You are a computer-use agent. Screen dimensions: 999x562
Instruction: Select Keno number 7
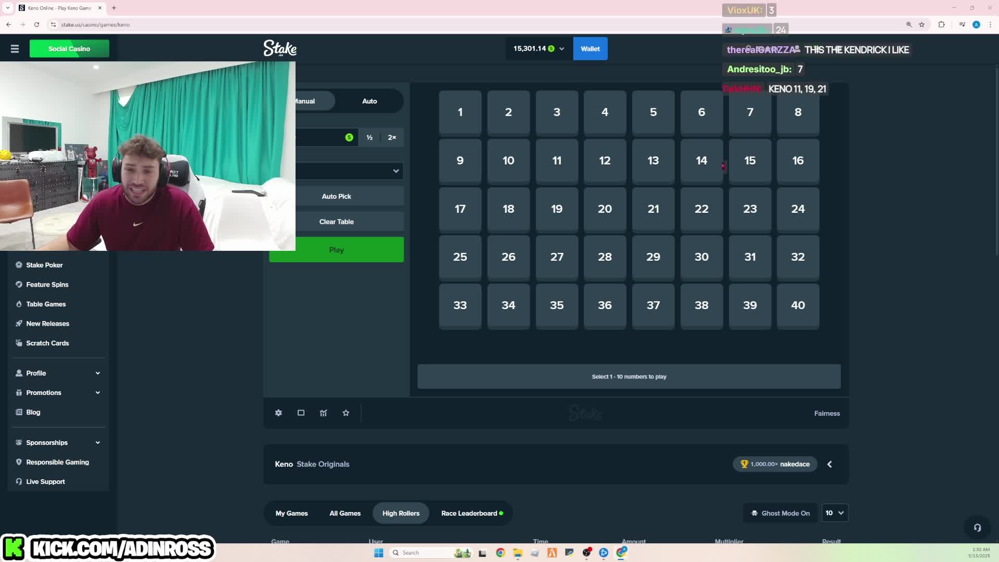[750, 112]
